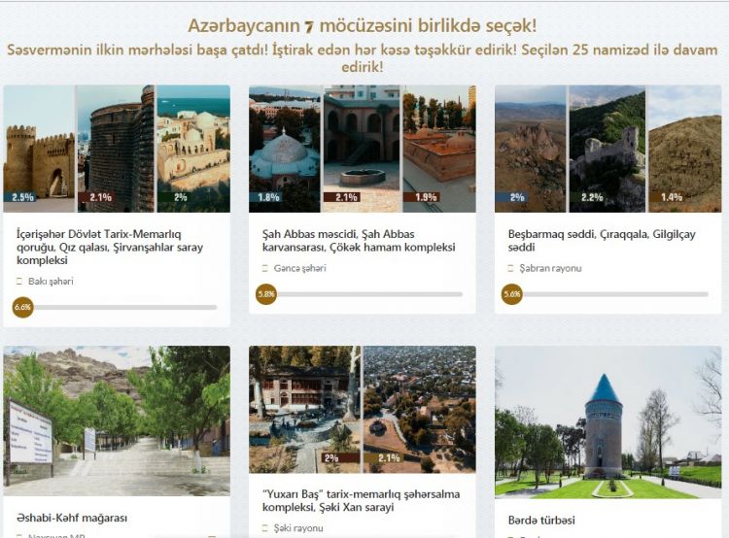Click the location icon beside Şabran rayonu
Viewport: 729px width, 538px height.
point(510,268)
